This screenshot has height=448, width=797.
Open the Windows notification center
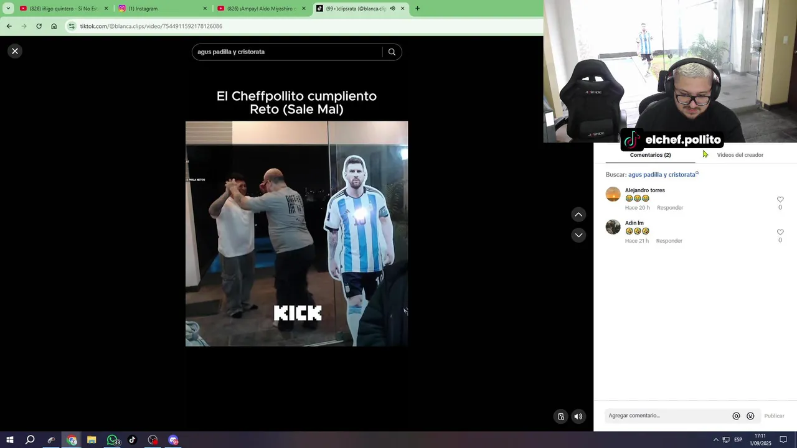tap(783, 440)
